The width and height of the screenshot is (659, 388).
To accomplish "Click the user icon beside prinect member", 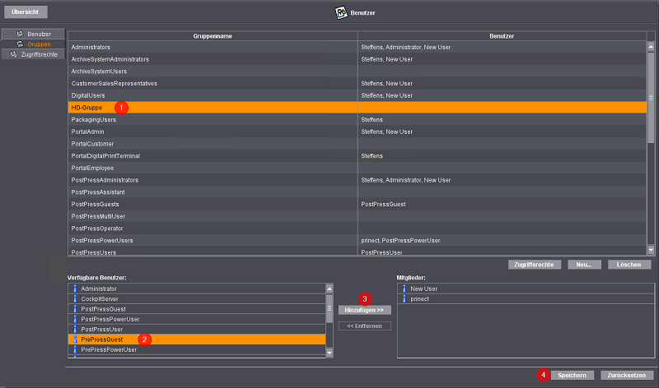I will pyautogui.click(x=403, y=299).
